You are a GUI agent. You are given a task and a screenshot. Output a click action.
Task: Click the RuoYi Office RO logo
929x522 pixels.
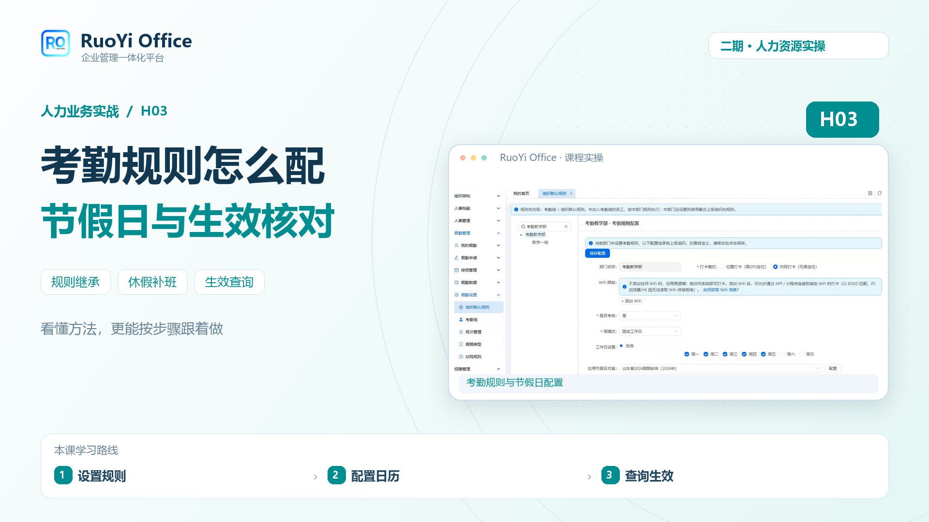56,43
